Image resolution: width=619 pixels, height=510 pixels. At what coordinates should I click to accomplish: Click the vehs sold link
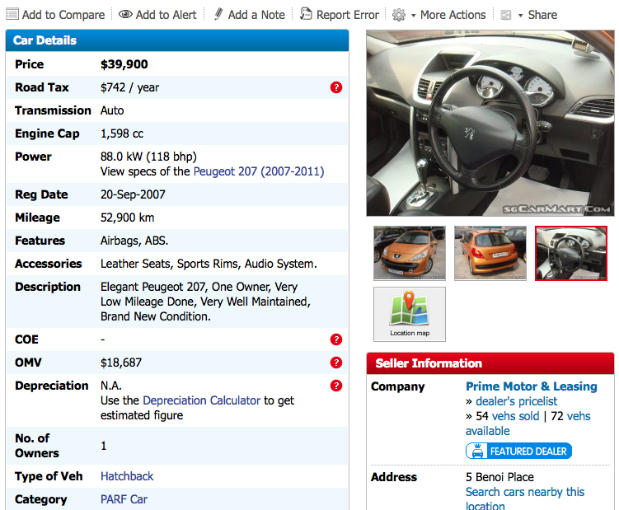[516, 416]
